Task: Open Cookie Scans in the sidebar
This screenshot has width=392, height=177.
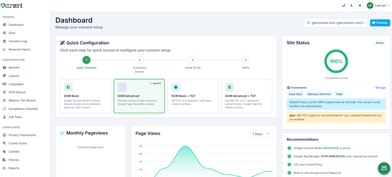Action: coord(18,143)
